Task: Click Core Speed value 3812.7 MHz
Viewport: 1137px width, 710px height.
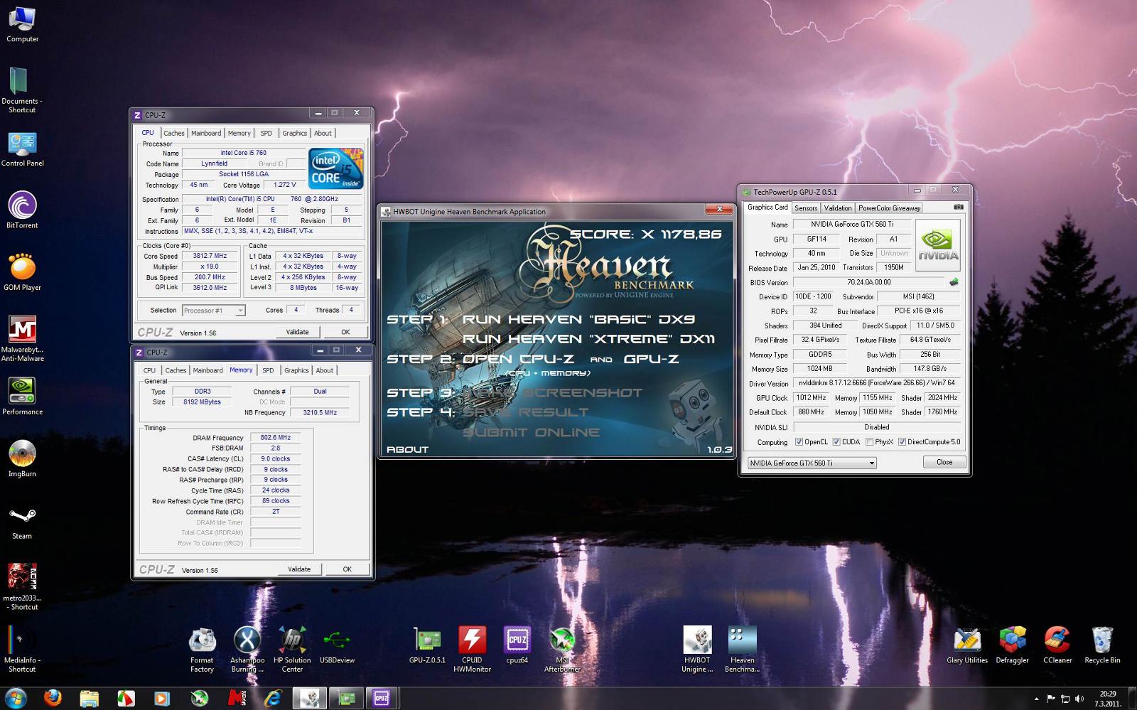Action: click(x=210, y=256)
